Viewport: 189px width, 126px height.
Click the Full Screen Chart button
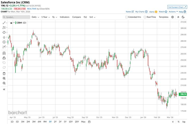coord(177,7)
